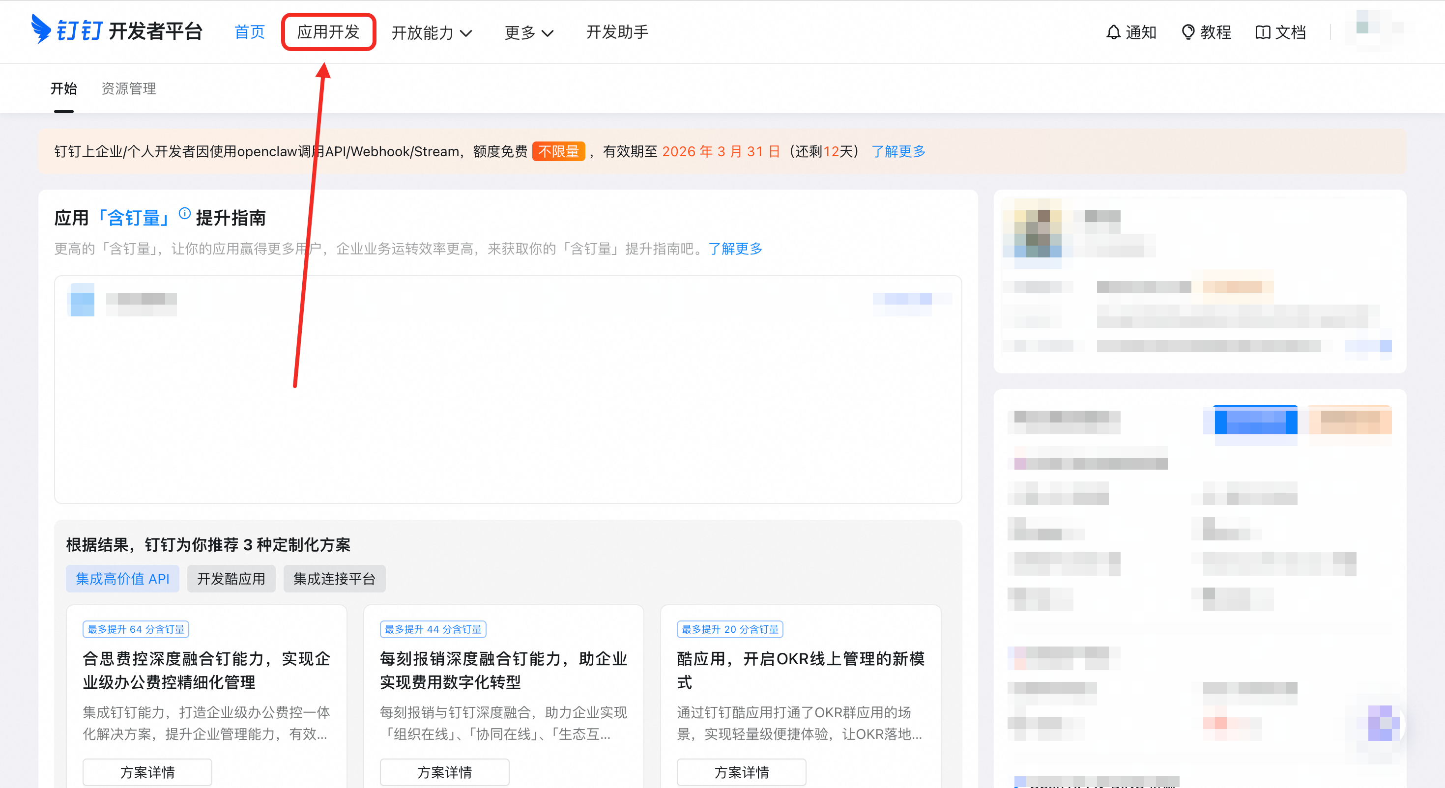
Task: Open 开发助手 in the top nav
Action: tap(617, 32)
